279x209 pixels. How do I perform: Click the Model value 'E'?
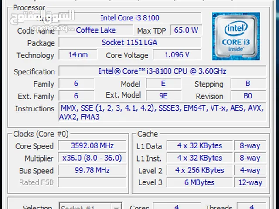tap(164, 83)
